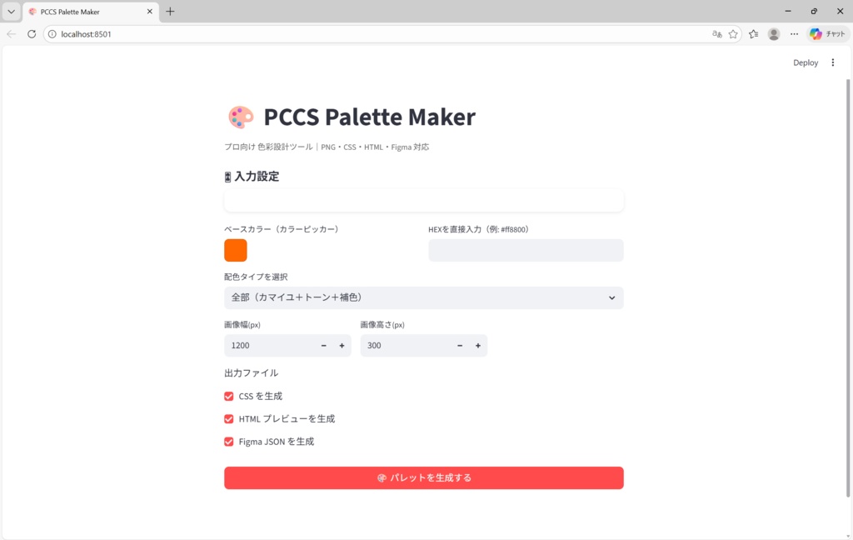The image size is (853, 540).
Task: Open the 配色タイプを選択 dropdown
Action: pyautogui.click(x=423, y=297)
